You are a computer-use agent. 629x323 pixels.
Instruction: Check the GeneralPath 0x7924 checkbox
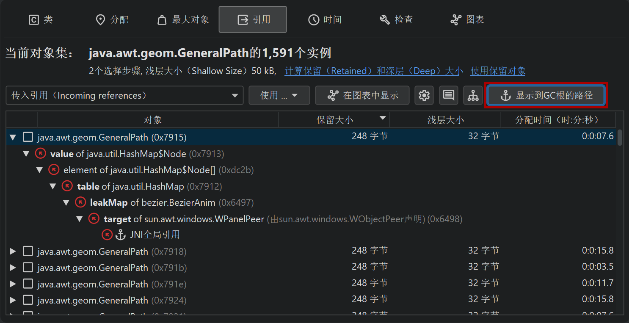click(x=28, y=300)
